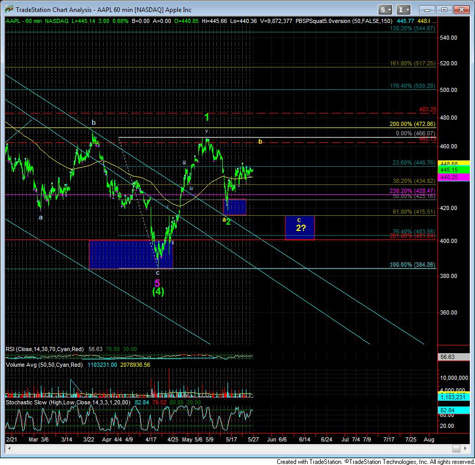Open the S dropdown button

tap(385, 10)
